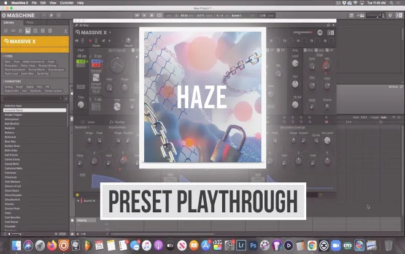Click the restart transport button
Screen dimensions: 405x254
[137, 15]
